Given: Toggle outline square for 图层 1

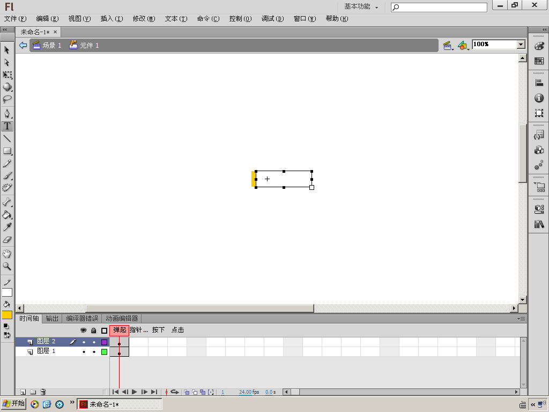Looking at the screenshot, I should [105, 352].
